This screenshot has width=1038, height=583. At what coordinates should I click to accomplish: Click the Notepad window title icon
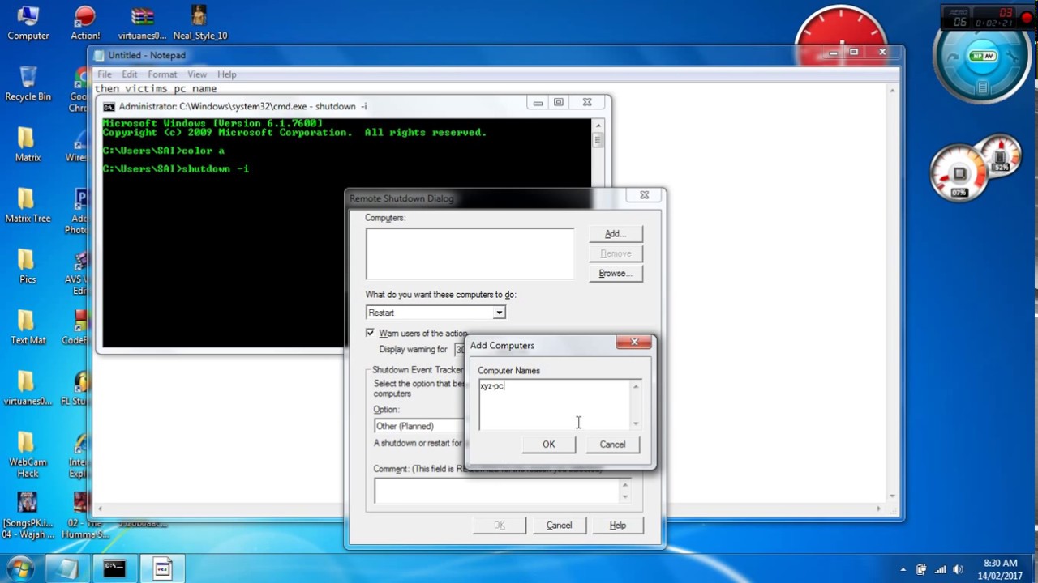(99, 55)
